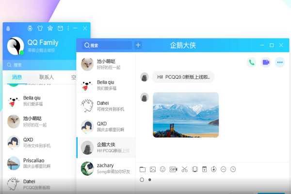Click the 企鹅大侠 chat title
291x194 pixels.
[183, 45]
